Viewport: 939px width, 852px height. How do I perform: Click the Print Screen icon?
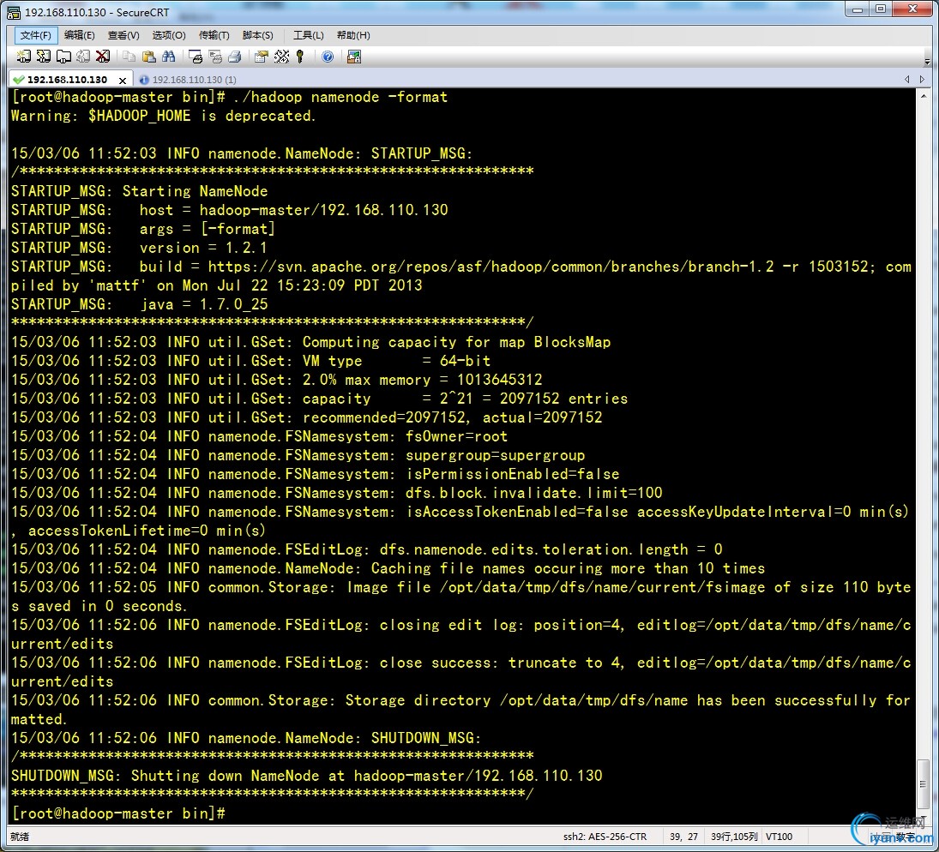196,57
